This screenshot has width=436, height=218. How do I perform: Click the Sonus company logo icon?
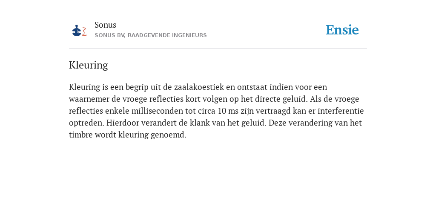(x=79, y=30)
